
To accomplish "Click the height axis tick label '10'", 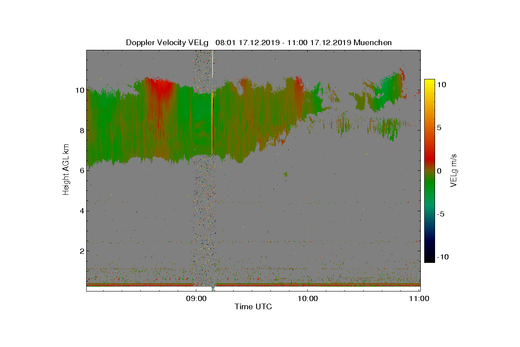I will 79,90.
